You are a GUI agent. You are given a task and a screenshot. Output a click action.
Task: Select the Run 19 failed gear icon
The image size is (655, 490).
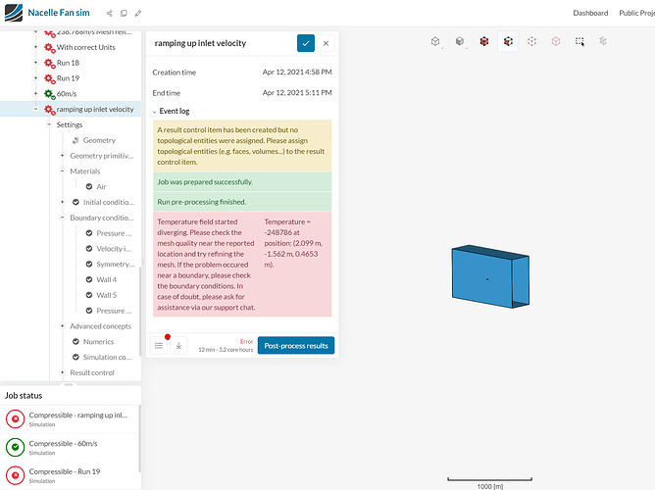50,78
